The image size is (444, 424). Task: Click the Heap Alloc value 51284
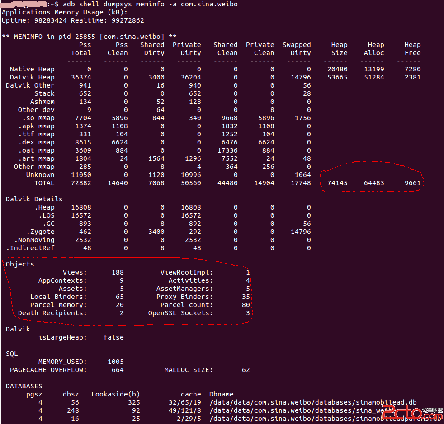click(374, 78)
